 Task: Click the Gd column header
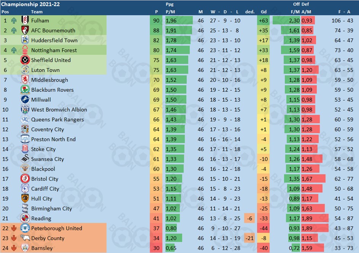click(x=263, y=12)
